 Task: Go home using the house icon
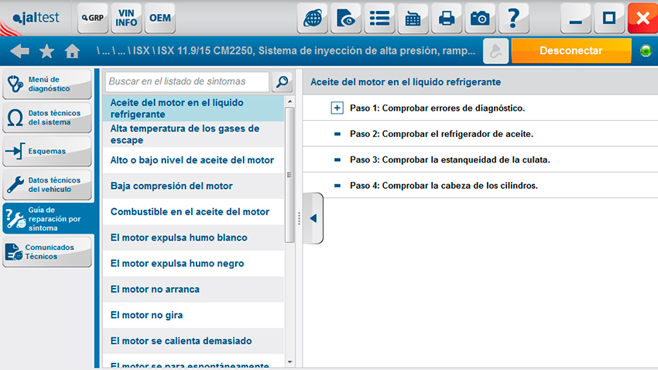[72, 51]
